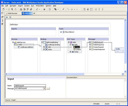Click the New wizard icon in the toolbar
The height and width of the screenshot is (106, 128).
pos(4,9)
